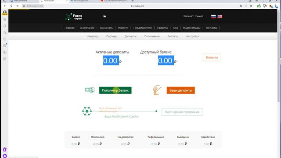Open the О компании menu item
This screenshot has height=158, width=281.
pos(87,28)
